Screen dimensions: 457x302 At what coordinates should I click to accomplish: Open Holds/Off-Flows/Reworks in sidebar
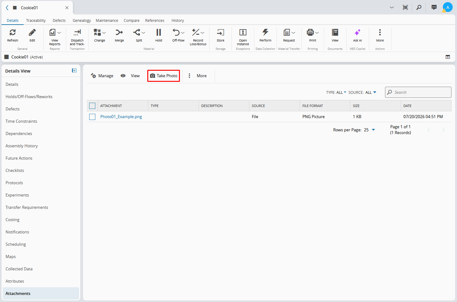29,97
